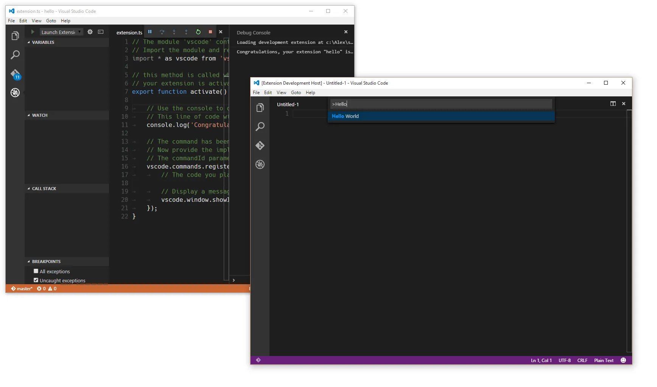This screenshot has height=387, width=657.
Task: Click the green restart debug icon
Action: click(198, 32)
